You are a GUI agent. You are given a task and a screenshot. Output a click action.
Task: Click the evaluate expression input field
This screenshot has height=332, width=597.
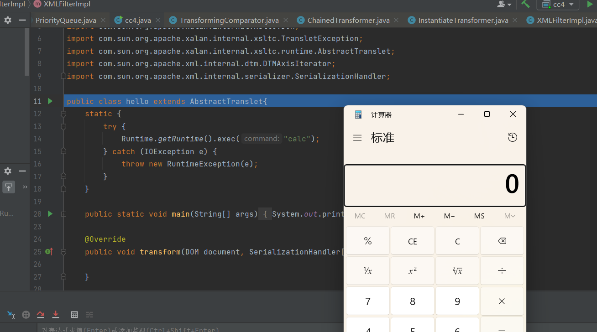pos(189,328)
